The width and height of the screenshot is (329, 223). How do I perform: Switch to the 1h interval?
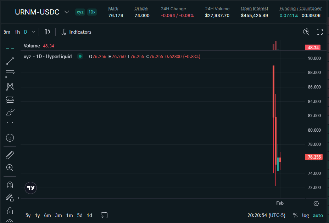(x=17, y=32)
